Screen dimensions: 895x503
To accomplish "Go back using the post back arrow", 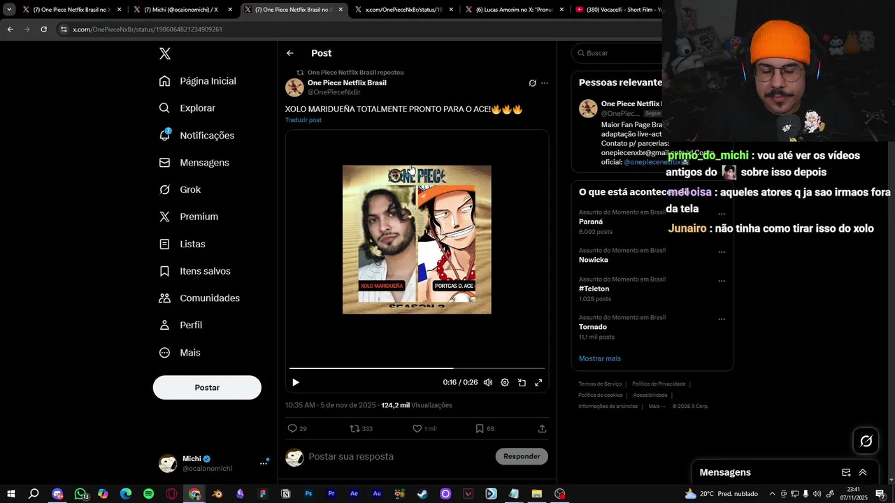I will 290,53.
